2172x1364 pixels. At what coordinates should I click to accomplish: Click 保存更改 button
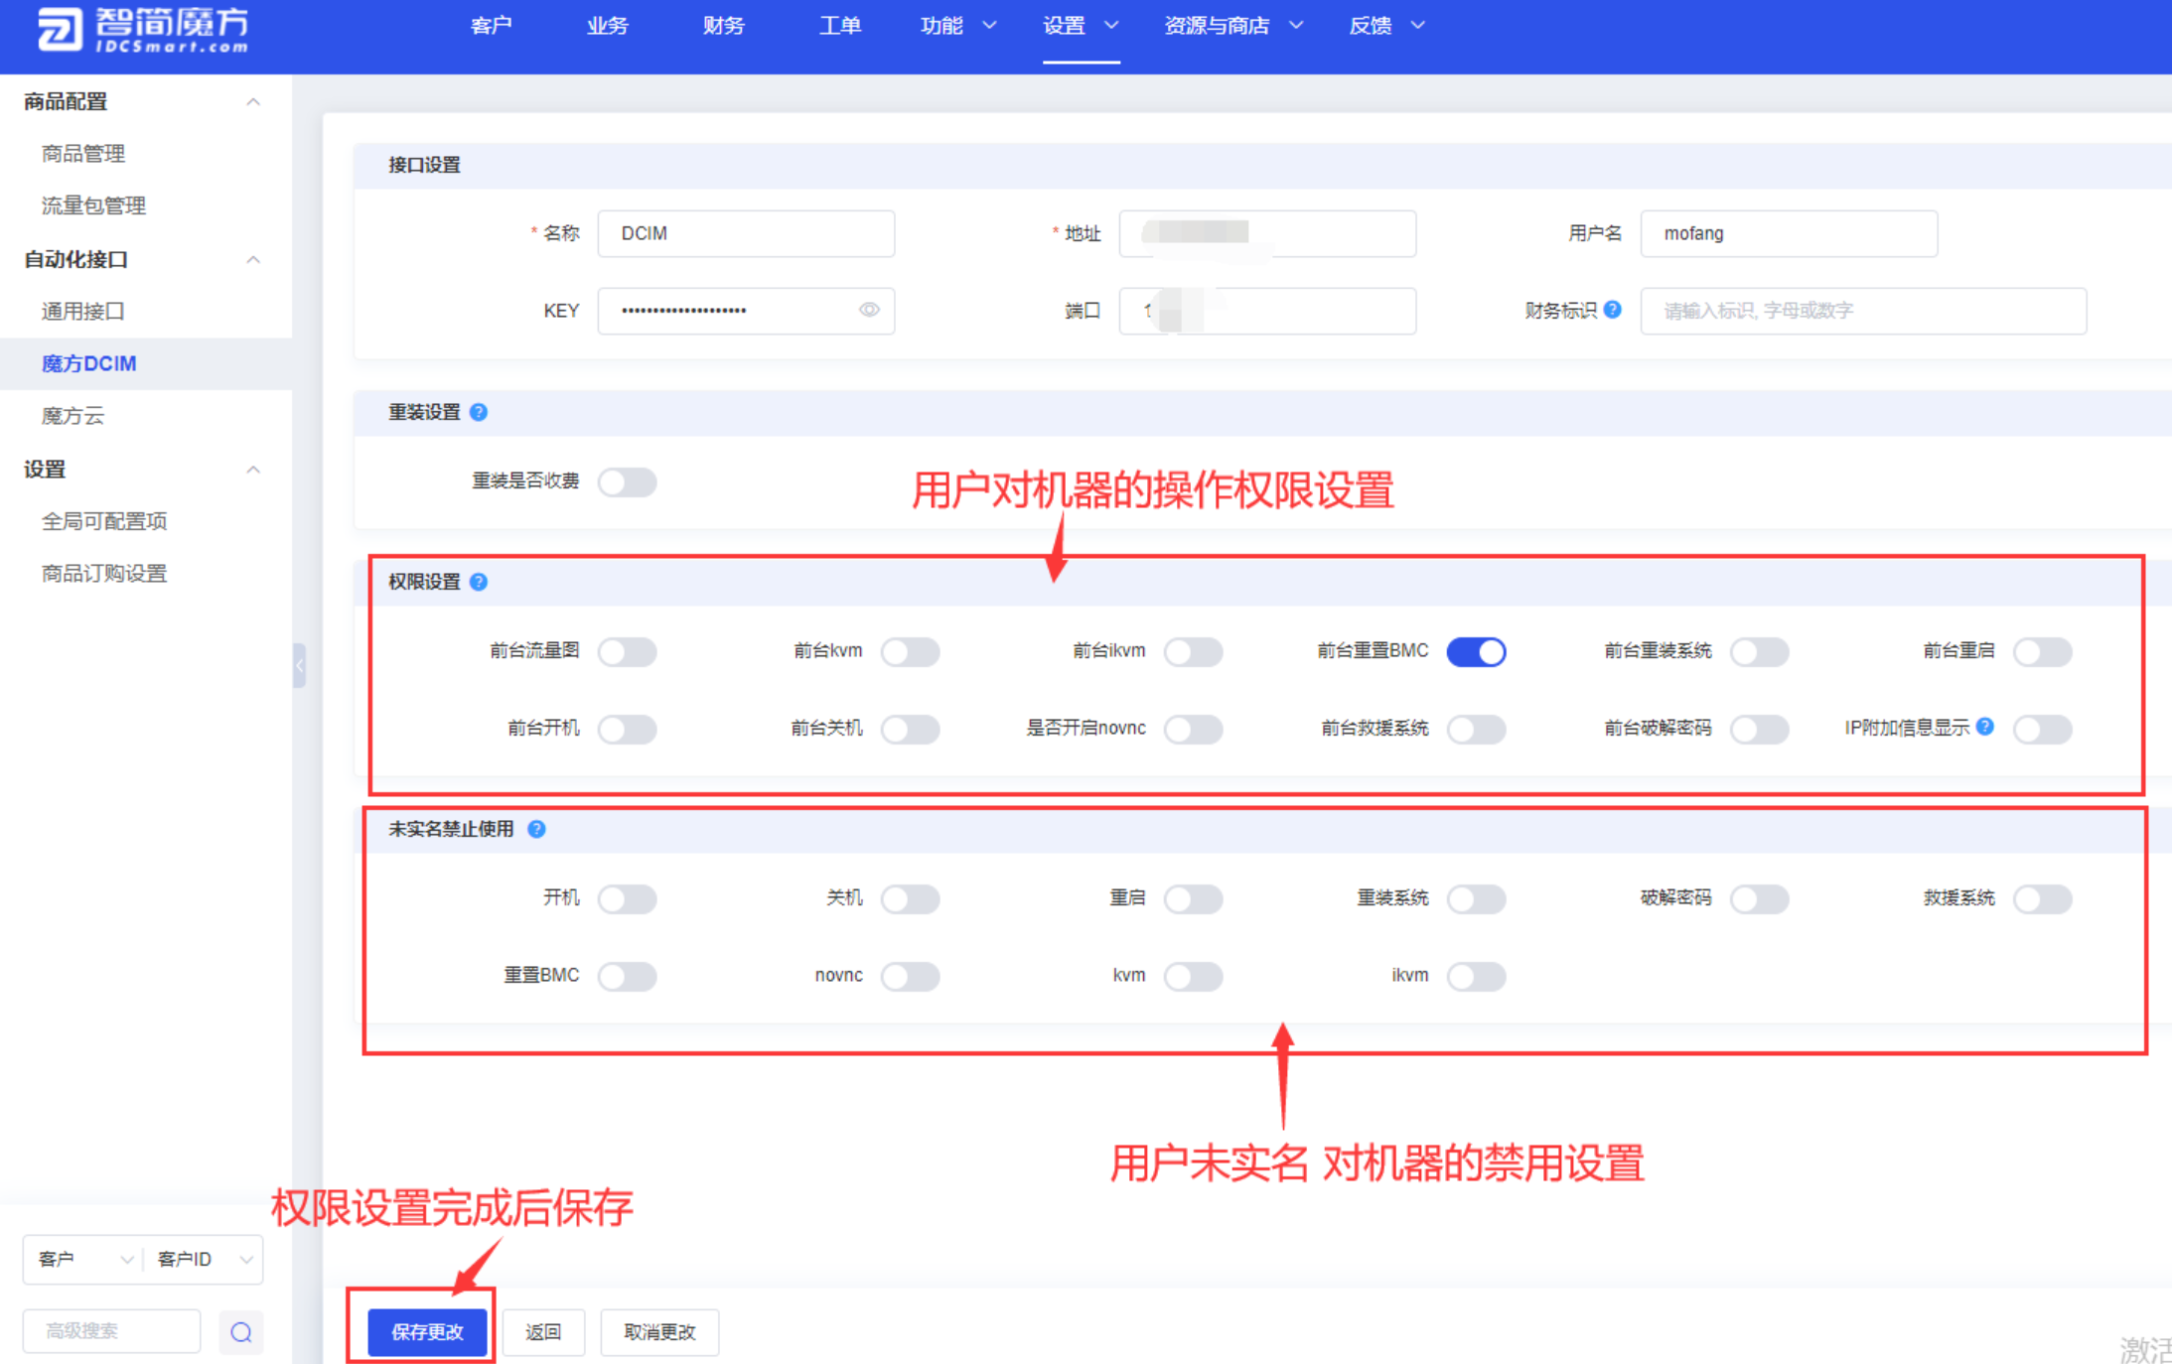427,1332
